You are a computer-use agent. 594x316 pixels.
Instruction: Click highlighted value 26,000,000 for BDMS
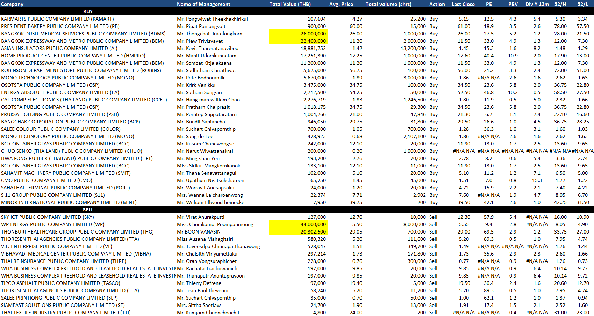[x=298, y=34]
